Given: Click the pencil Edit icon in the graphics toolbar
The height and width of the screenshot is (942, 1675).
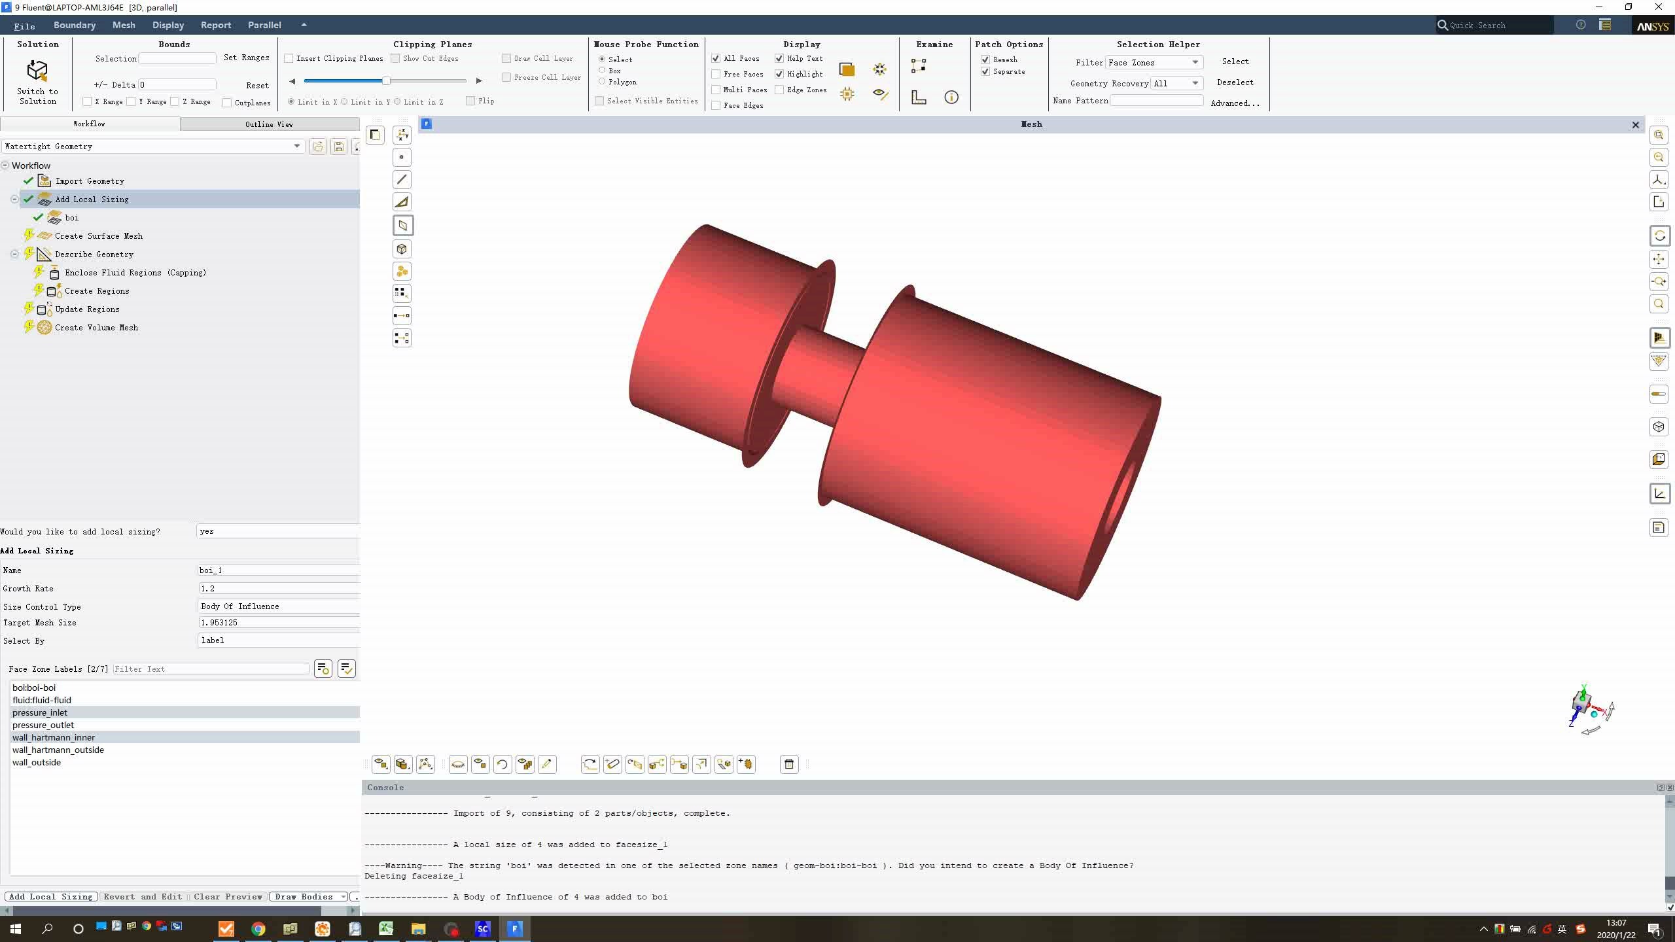Looking at the screenshot, I should tap(547, 764).
